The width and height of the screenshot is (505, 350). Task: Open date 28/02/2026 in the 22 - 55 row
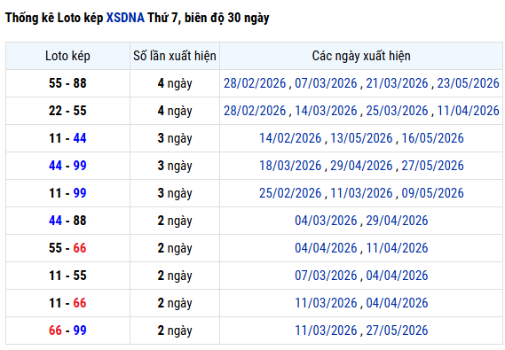click(255, 111)
